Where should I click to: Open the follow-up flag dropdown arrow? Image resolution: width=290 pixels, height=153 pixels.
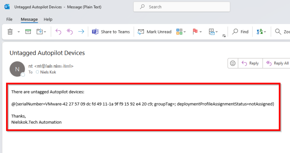201,32
